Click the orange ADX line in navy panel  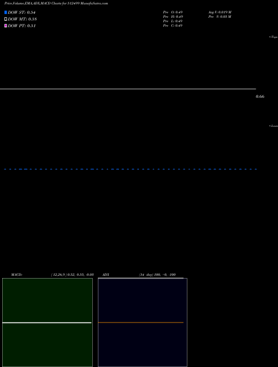[x=141, y=323]
